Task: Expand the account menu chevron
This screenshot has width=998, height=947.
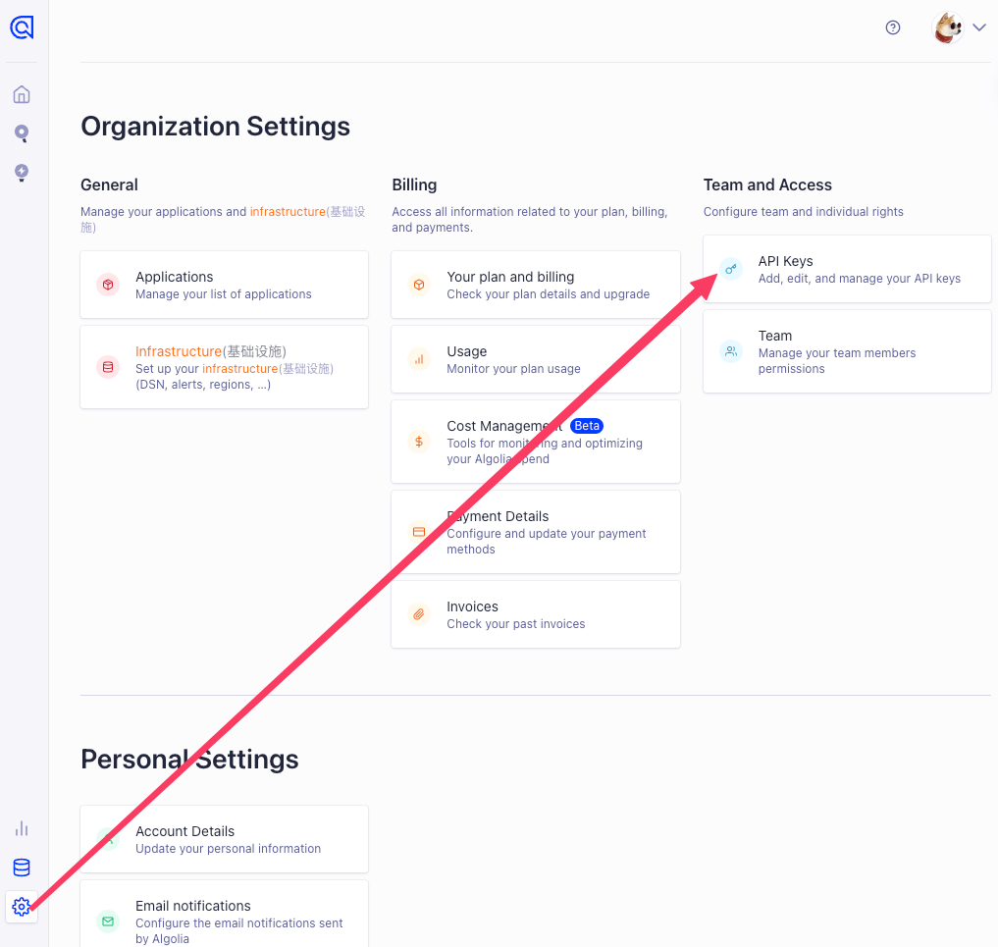Action: click(x=979, y=27)
